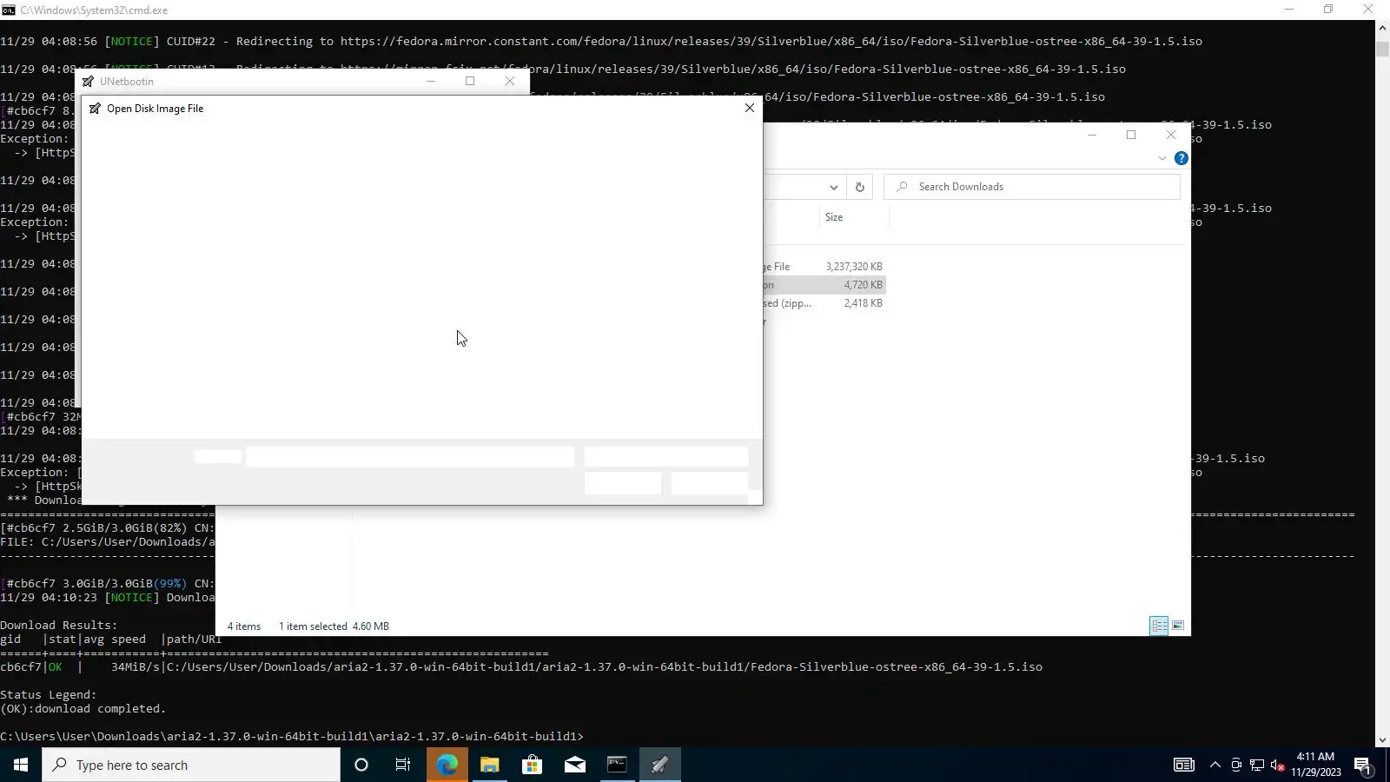Click the Type here to search box

191,765
